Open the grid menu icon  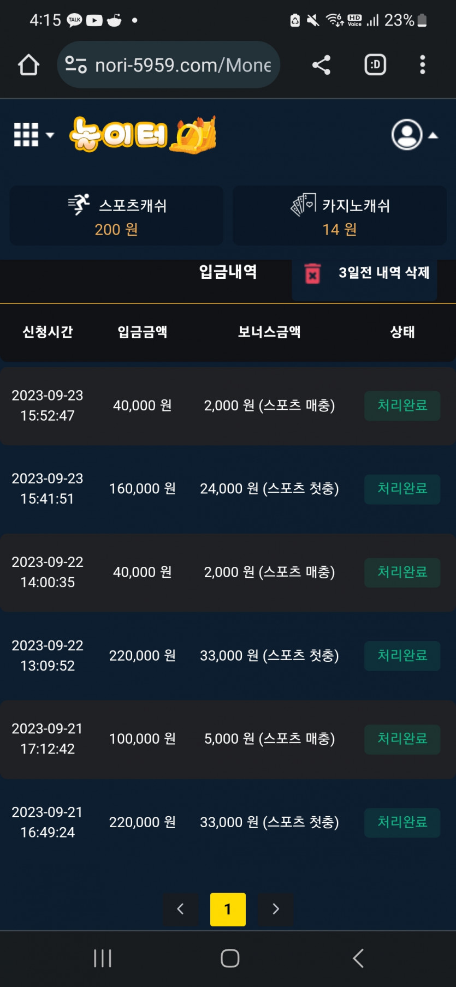[26, 134]
